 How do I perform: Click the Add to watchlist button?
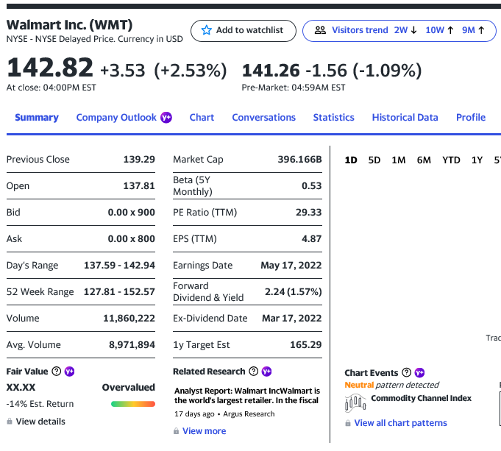click(244, 31)
